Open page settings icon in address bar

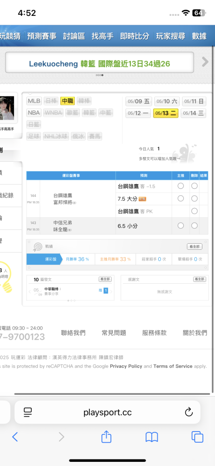(27, 412)
